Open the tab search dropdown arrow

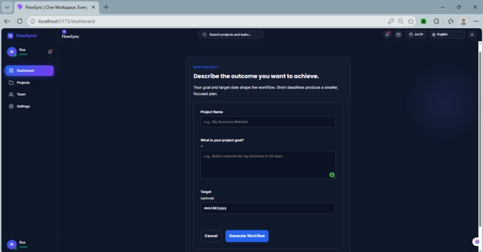tap(7, 7)
